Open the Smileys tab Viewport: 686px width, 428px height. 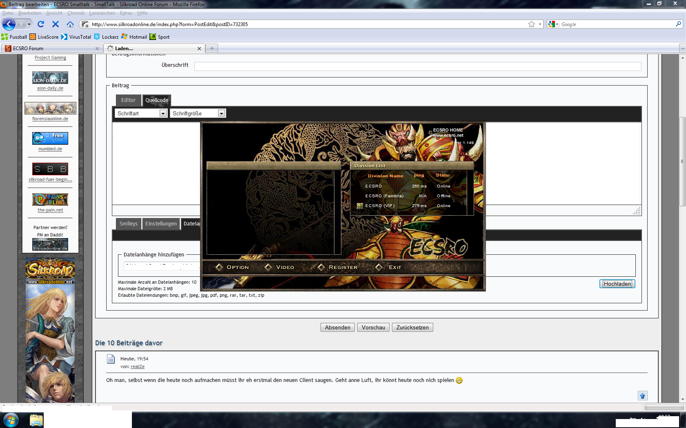(128, 224)
